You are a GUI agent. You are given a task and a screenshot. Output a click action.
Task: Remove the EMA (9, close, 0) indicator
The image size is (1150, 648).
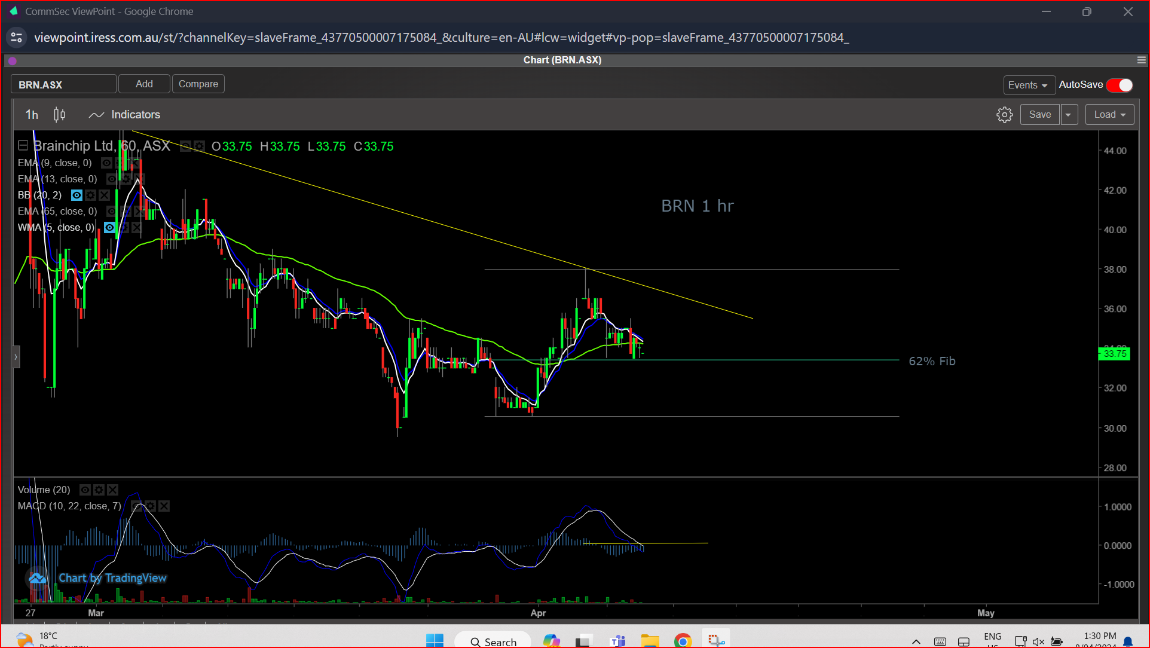pos(134,163)
